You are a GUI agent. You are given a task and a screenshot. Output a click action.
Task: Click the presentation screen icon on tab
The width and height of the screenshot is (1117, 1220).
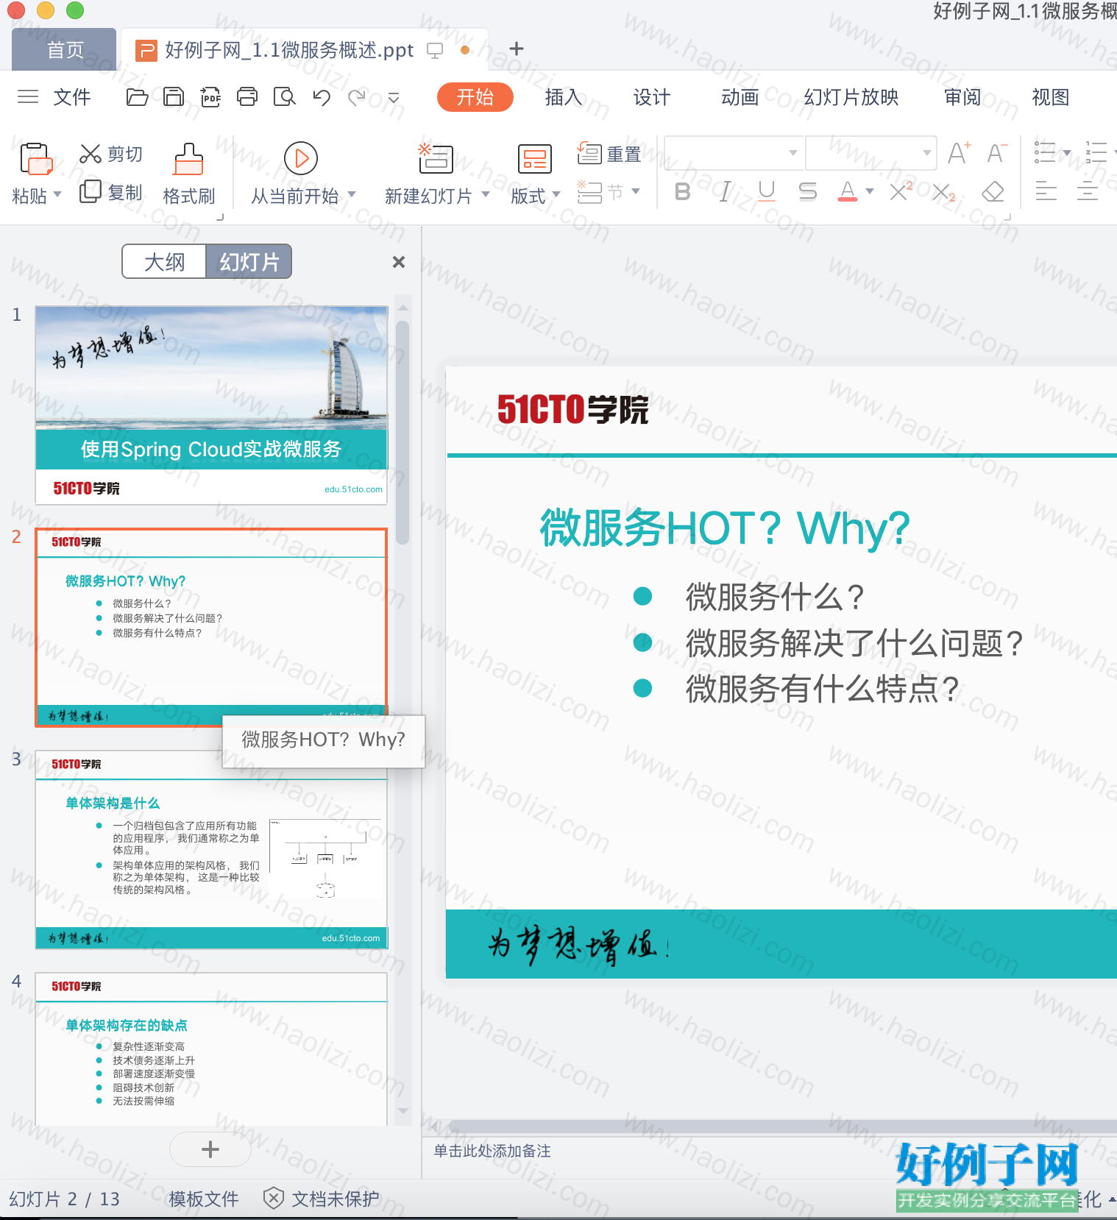tap(435, 50)
